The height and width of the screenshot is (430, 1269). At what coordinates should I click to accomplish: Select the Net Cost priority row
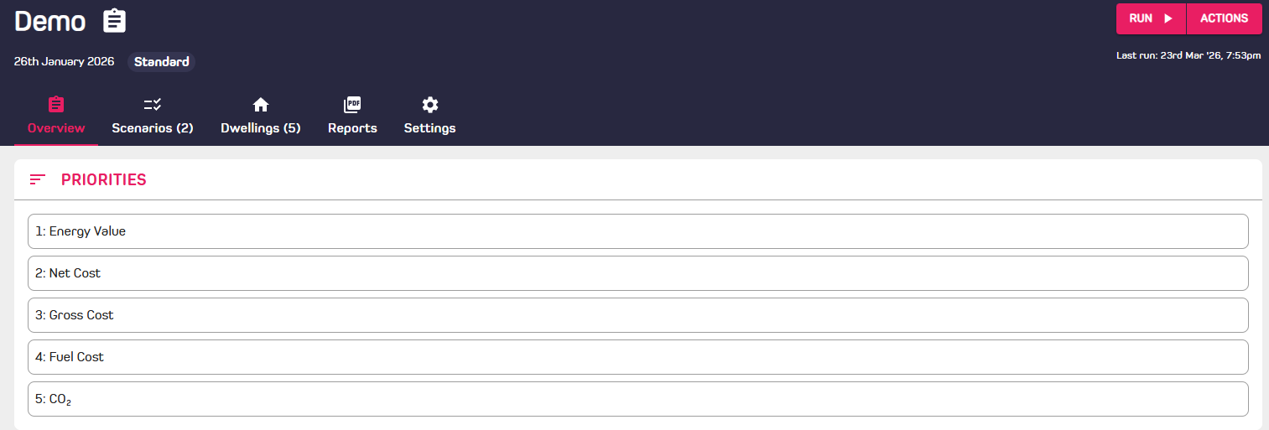[637, 273]
